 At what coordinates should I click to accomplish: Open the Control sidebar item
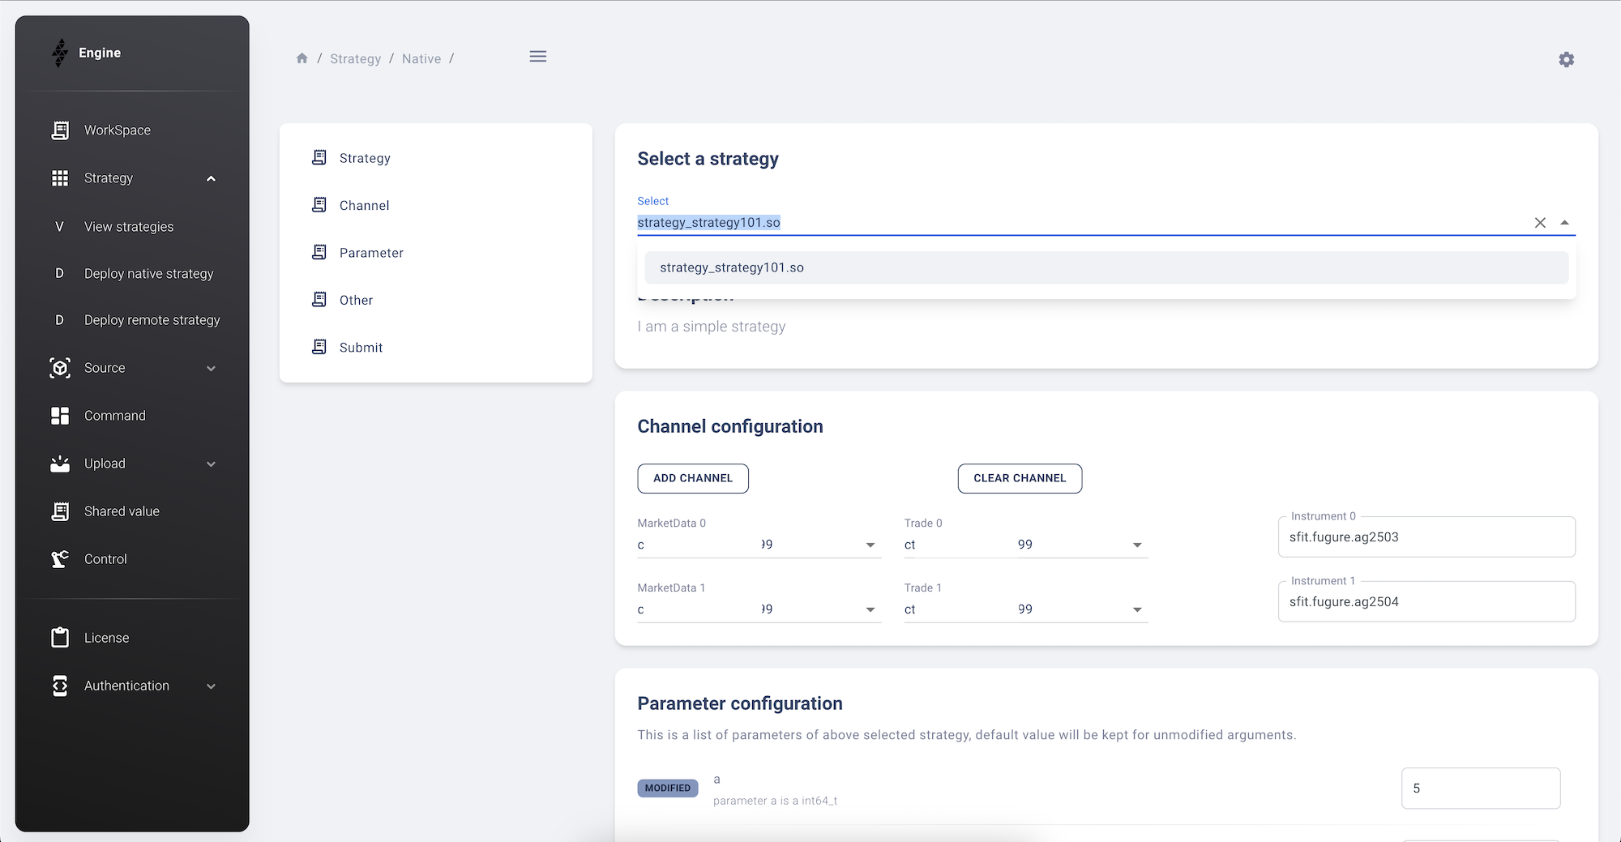pos(105,559)
